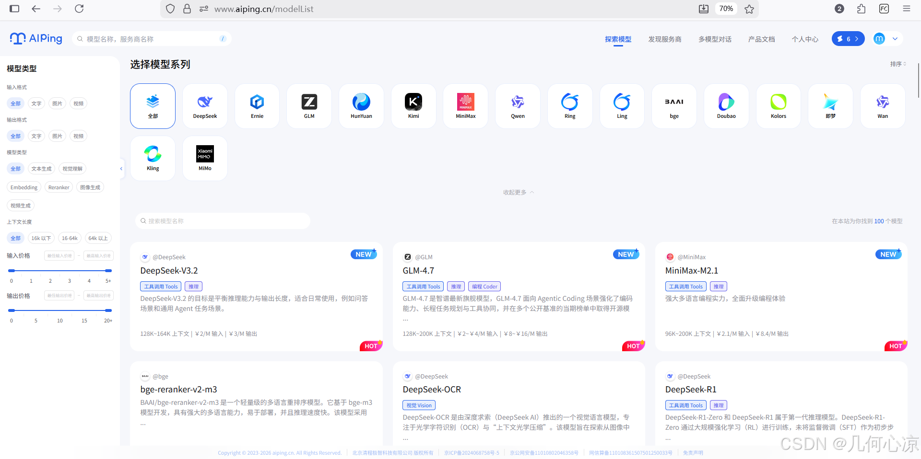Filter output format by 视频

(79, 136)
